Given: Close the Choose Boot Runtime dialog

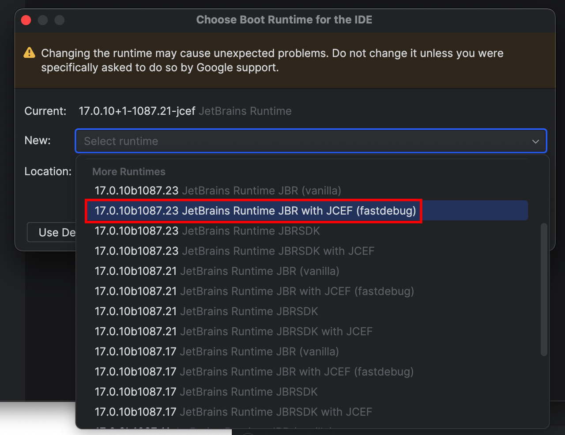Looking at the screenshot, I should tap(26, 20).
